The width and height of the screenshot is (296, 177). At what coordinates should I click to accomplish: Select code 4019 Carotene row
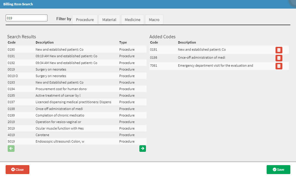pos(77,135)
